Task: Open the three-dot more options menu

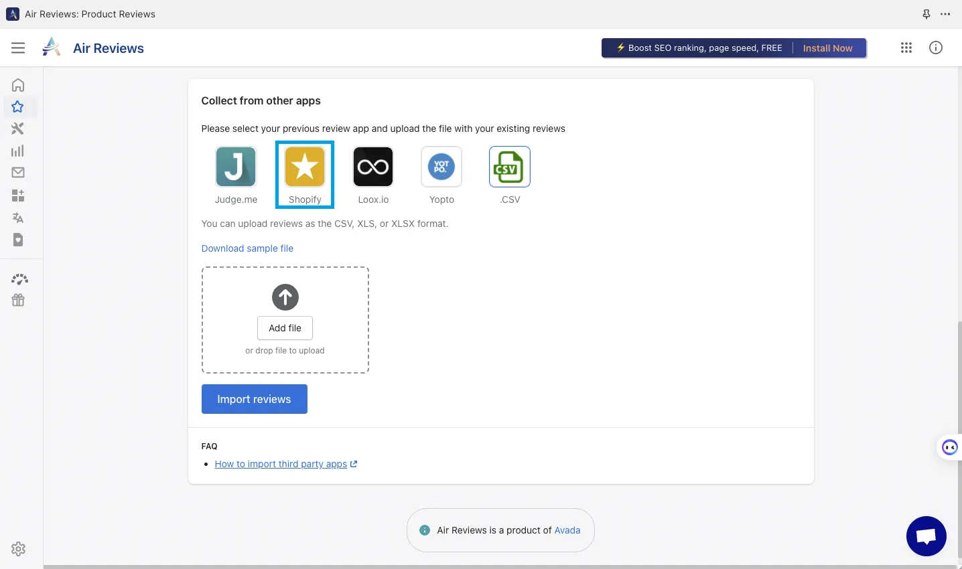Action: pyautogui.click(x=945, y=14)
